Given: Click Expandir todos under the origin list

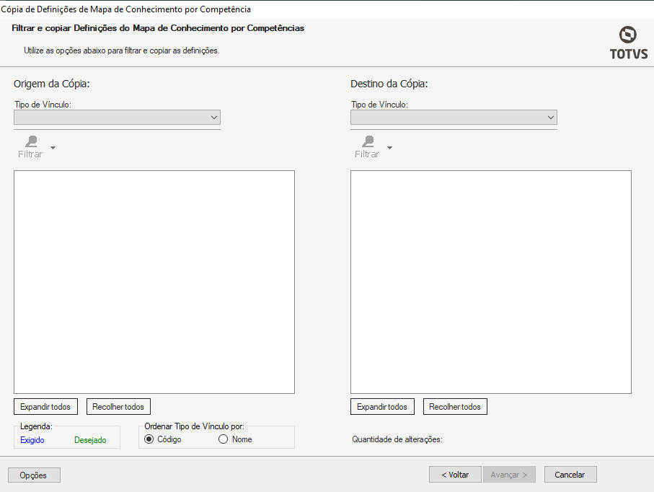Looking at the screenshot, I should pyautogui.click(x=45, y=407).
